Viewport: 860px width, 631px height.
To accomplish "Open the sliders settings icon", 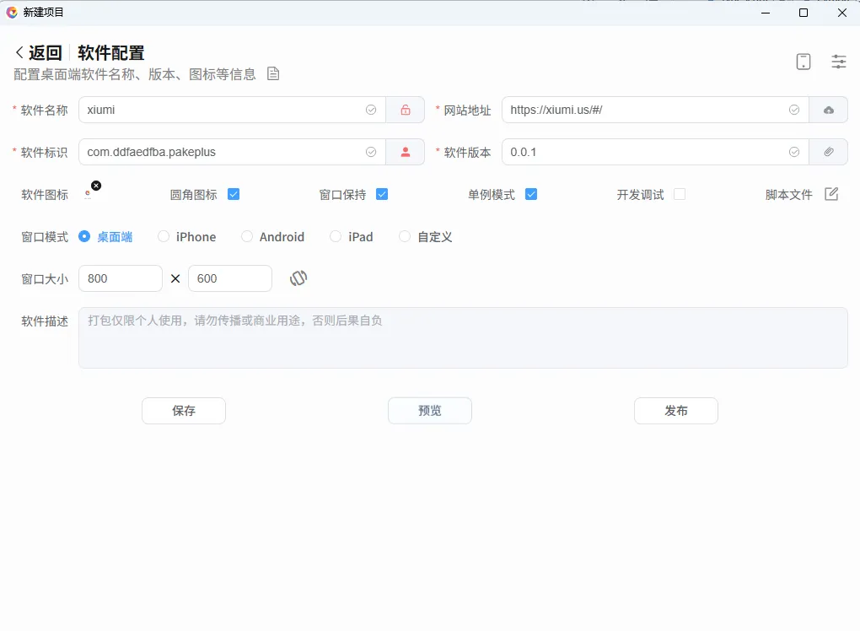I will (x=839, y=62).
